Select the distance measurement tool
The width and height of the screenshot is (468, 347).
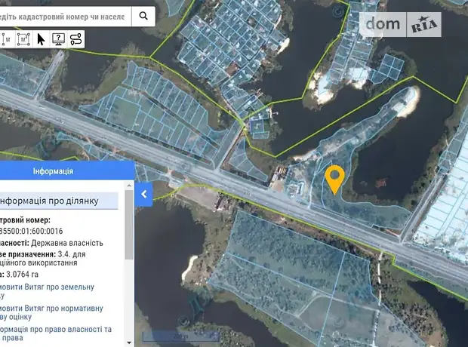pos(6,39)
